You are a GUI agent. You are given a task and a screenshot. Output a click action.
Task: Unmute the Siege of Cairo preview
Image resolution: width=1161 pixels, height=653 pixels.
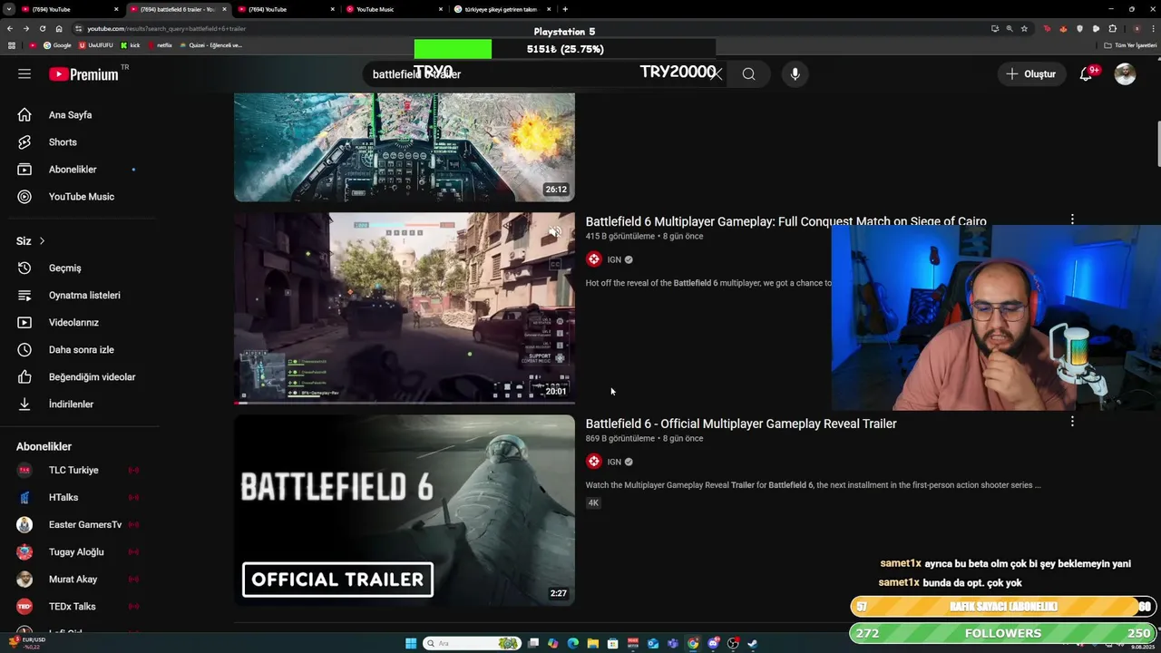(555, 232)
